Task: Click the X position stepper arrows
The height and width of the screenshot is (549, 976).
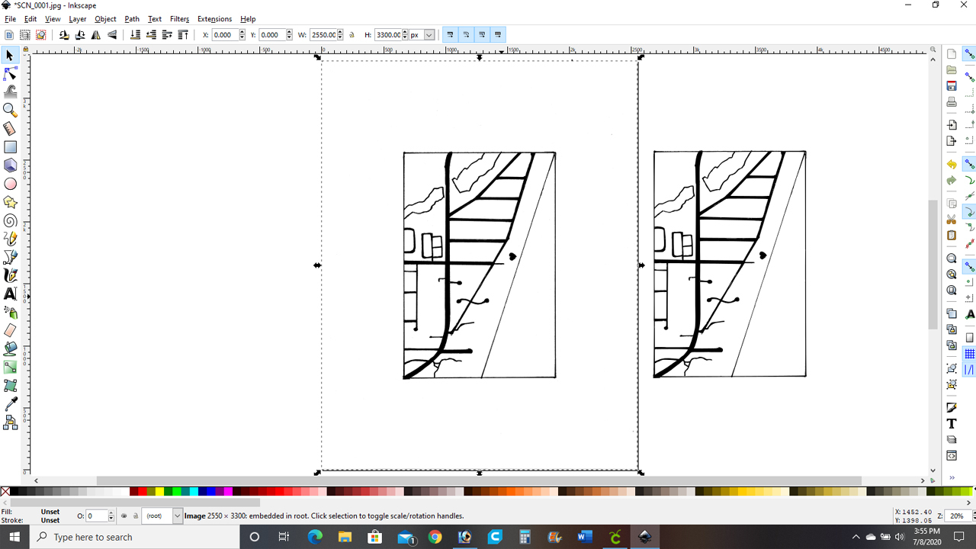Action: (x=242, y=35)
